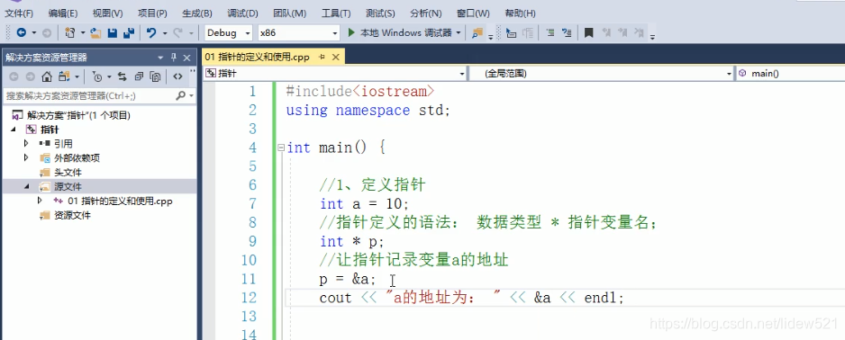The width and height of the screenshot is (845, 340).
Task: Toggle Show All Files in Solution Explorer
Action: point(155,77)
